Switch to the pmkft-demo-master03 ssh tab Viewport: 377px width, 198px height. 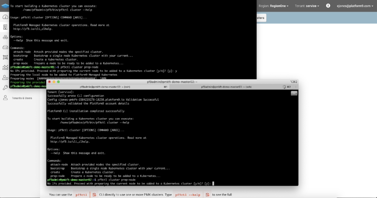pyautogui.click(x=226, y=87)
